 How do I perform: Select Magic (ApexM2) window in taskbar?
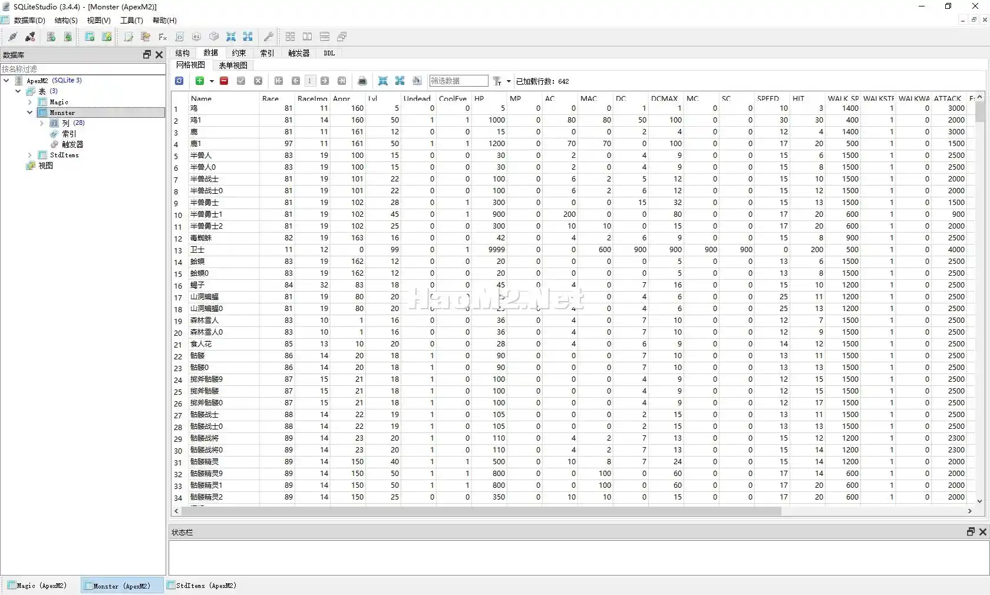[x=37, y=586]
